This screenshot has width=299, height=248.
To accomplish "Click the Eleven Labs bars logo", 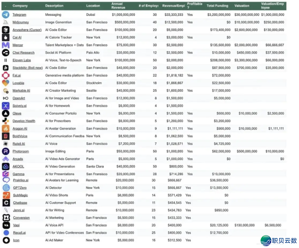I will (6, 60).
